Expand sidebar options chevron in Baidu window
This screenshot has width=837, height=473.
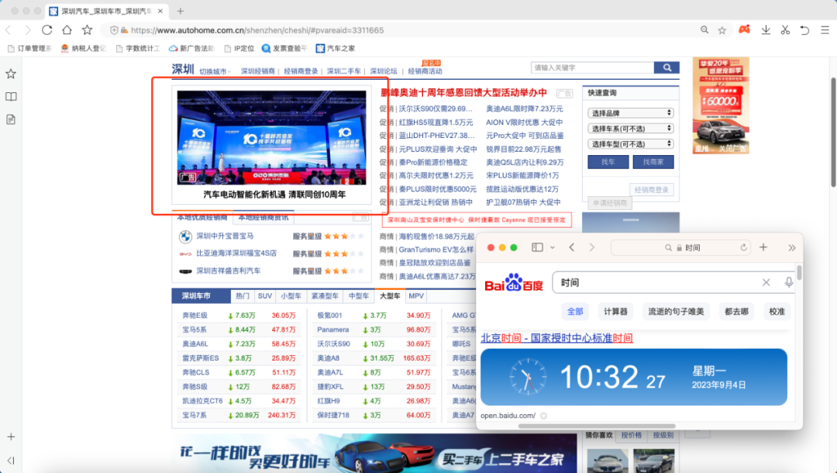click(x=552, y=247)
